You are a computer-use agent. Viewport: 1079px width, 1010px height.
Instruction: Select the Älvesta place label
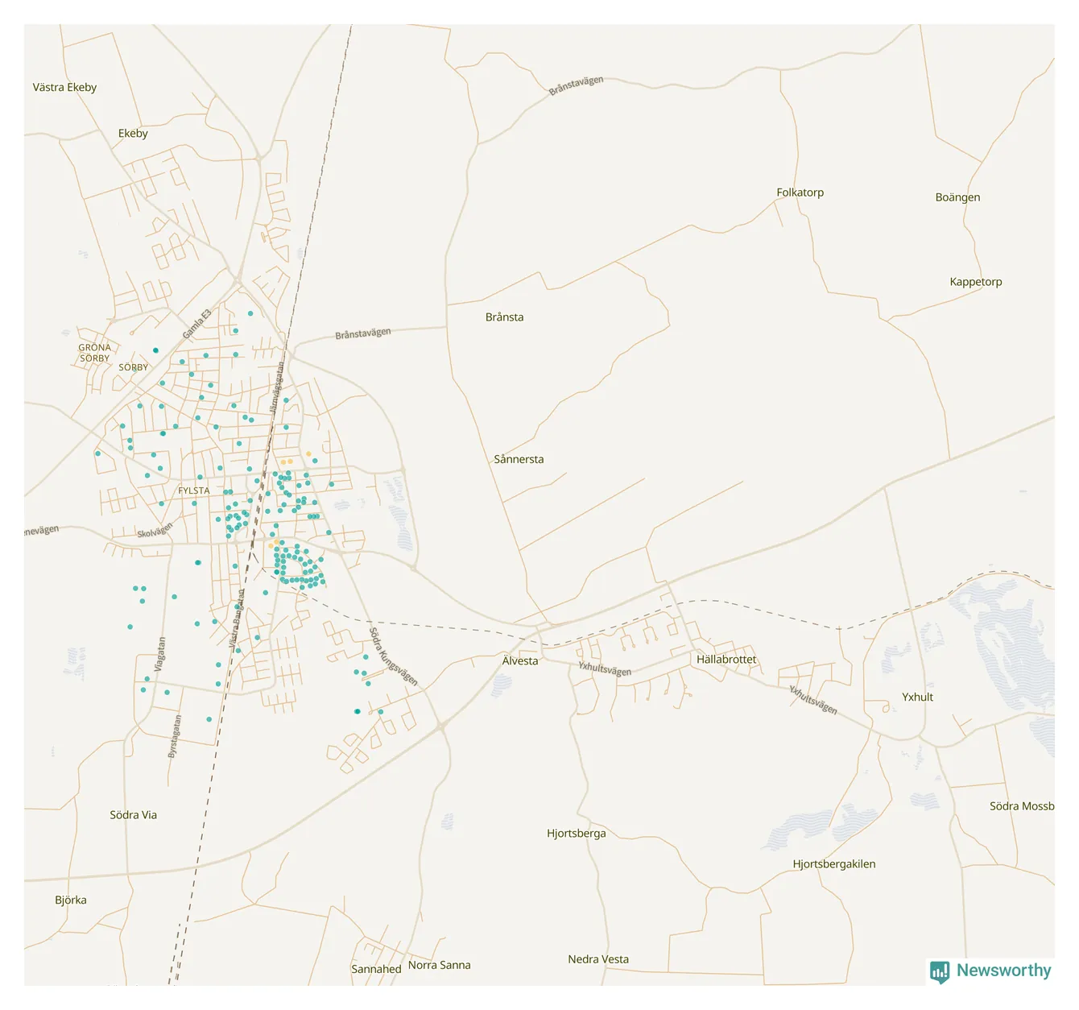[519, 661]
